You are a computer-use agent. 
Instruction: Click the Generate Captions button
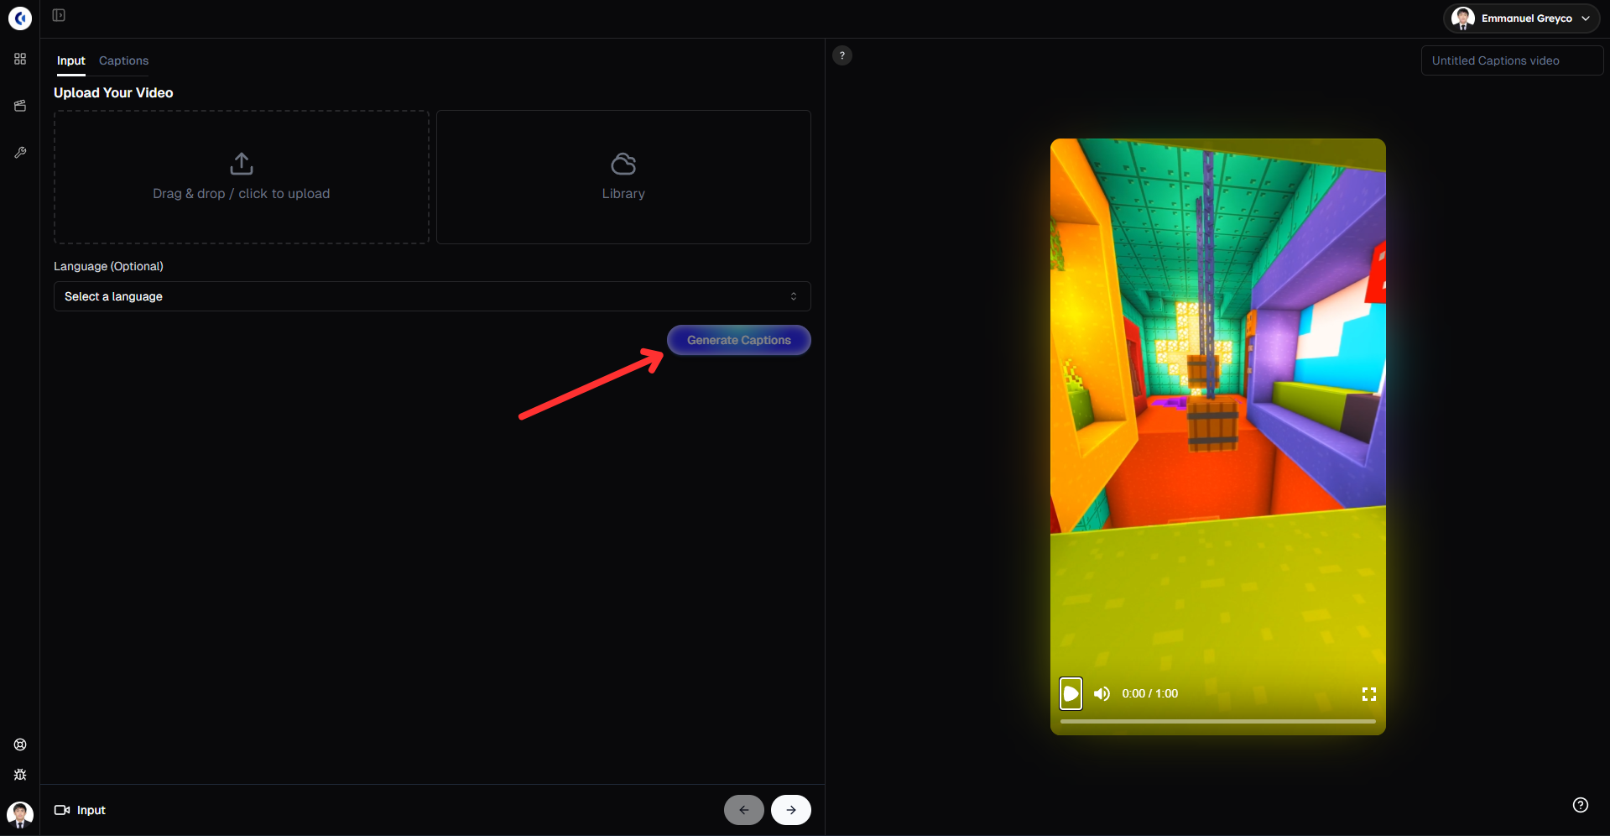tap(739, 340)
